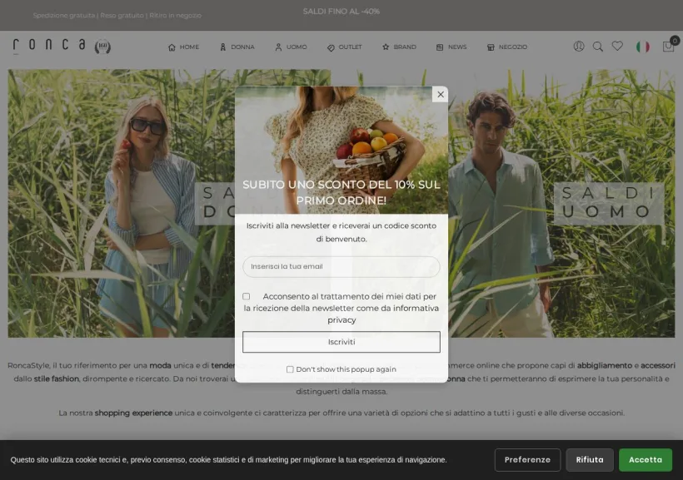Click the 'abbigliamento' bold text

pyautogui.click(x=605, y=365)
